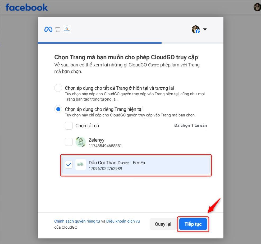The width and height of the screenshot is (261, 244).
Task: Click the facebook logo
Action: [26, 7]
